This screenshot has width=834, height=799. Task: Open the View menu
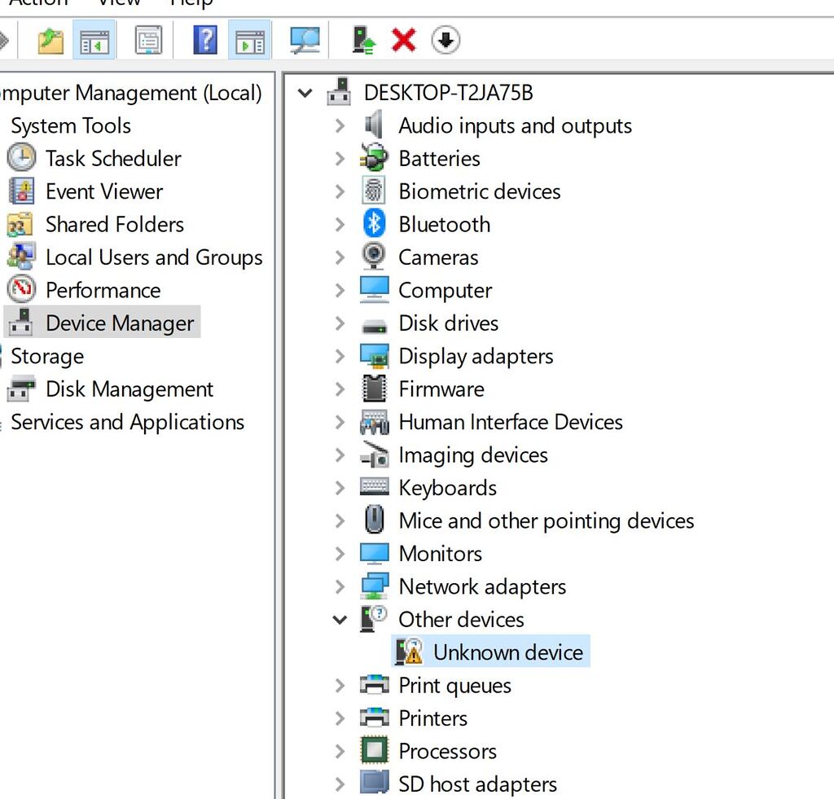tap(119, 4)
